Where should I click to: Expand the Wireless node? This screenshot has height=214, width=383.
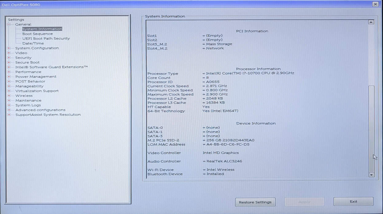(9, 96)
